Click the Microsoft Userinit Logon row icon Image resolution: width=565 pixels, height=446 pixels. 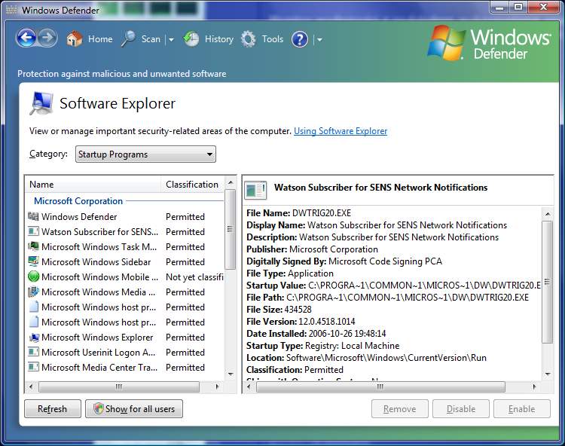33,352
